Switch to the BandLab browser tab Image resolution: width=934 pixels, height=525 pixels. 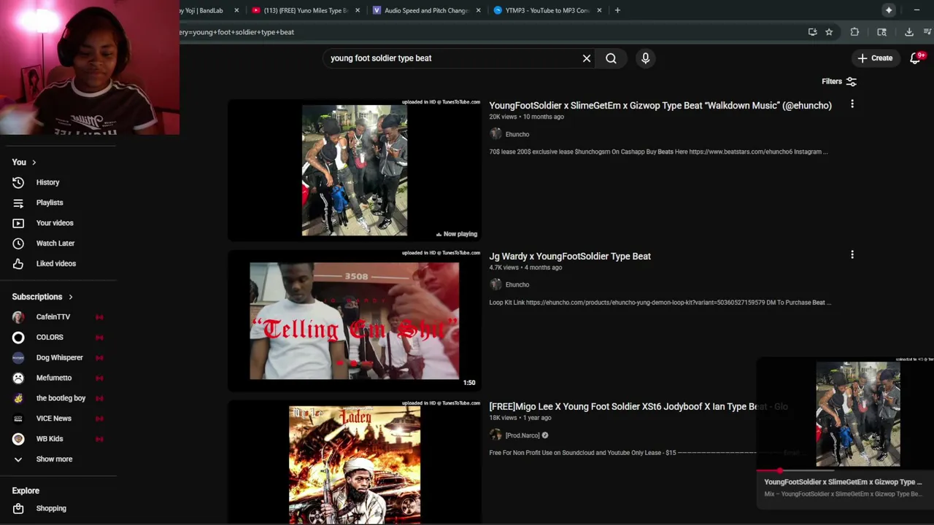tap(203, 10)
